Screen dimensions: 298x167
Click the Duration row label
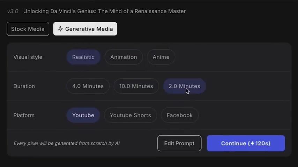[24, 86]
